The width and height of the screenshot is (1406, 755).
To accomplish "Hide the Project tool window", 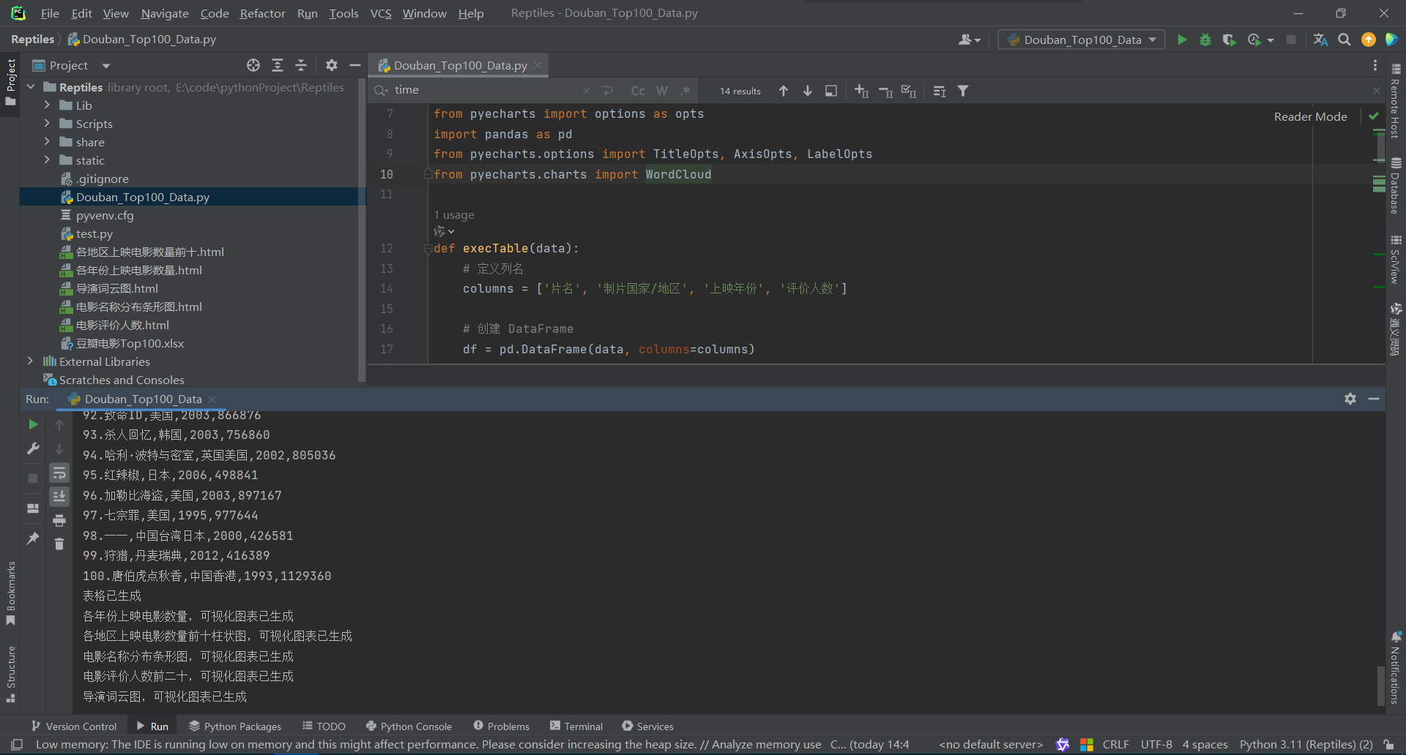I will 355,65.
